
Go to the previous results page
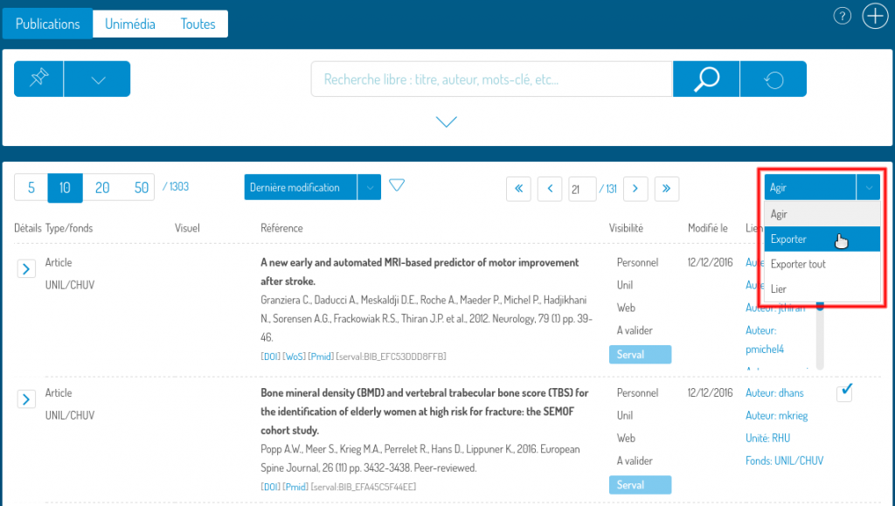click(x=550, y=188)
